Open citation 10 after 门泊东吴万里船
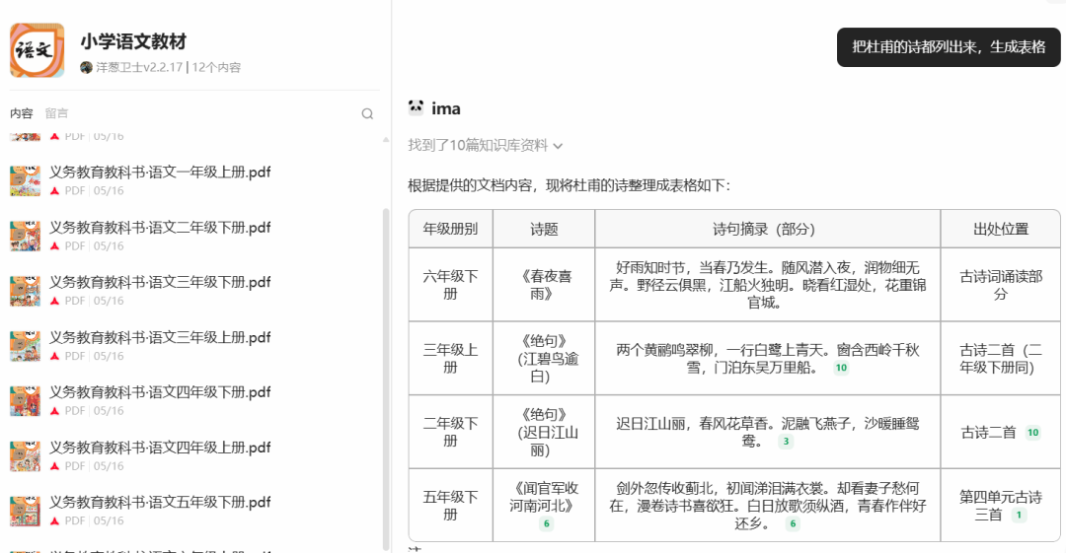1066x553 pixels. pyautogui.click(x=841, y=369)
